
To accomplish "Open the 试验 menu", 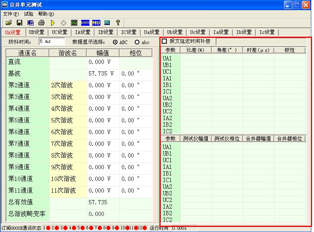I will 29,14.
